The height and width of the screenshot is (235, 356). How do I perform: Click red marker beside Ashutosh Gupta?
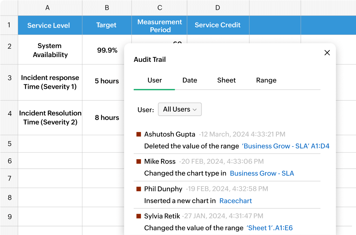pyautogui.click(x=138, y=134)
